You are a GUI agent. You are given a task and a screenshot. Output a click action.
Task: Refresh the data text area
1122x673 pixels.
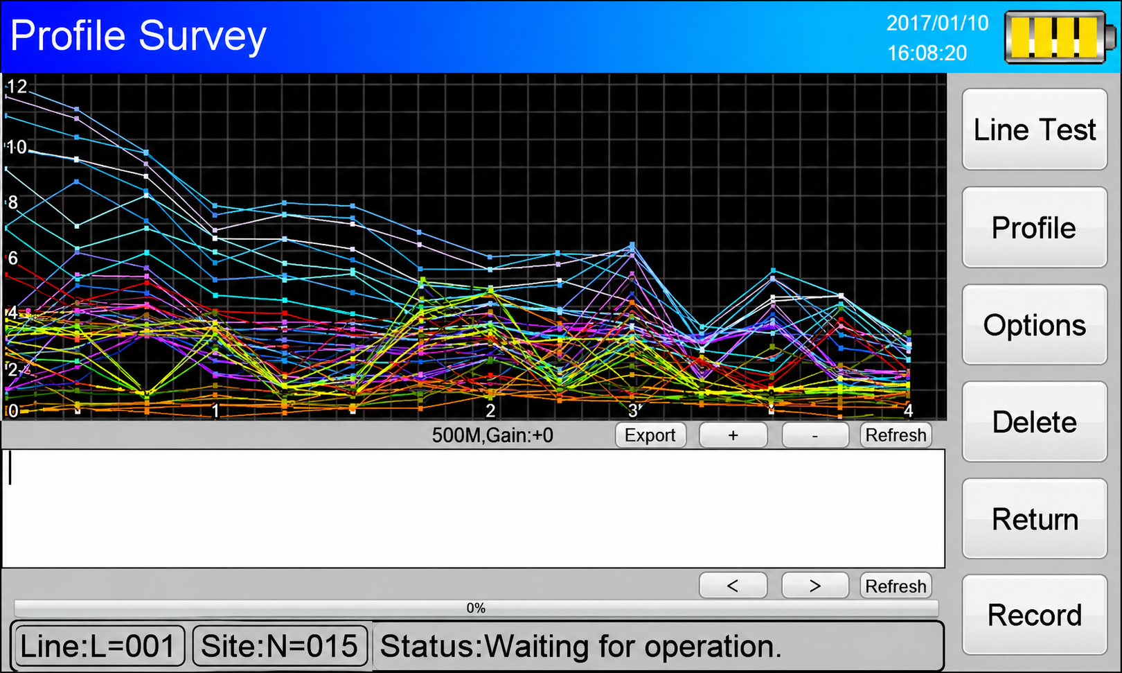pos(896,586)
